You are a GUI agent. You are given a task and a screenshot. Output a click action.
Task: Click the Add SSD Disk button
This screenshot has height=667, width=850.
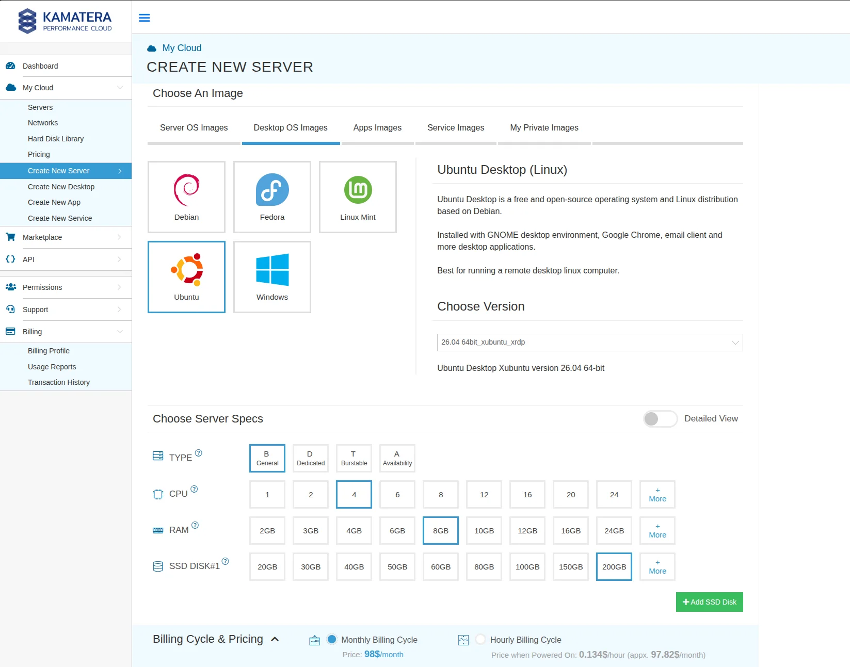click(710, 602)
